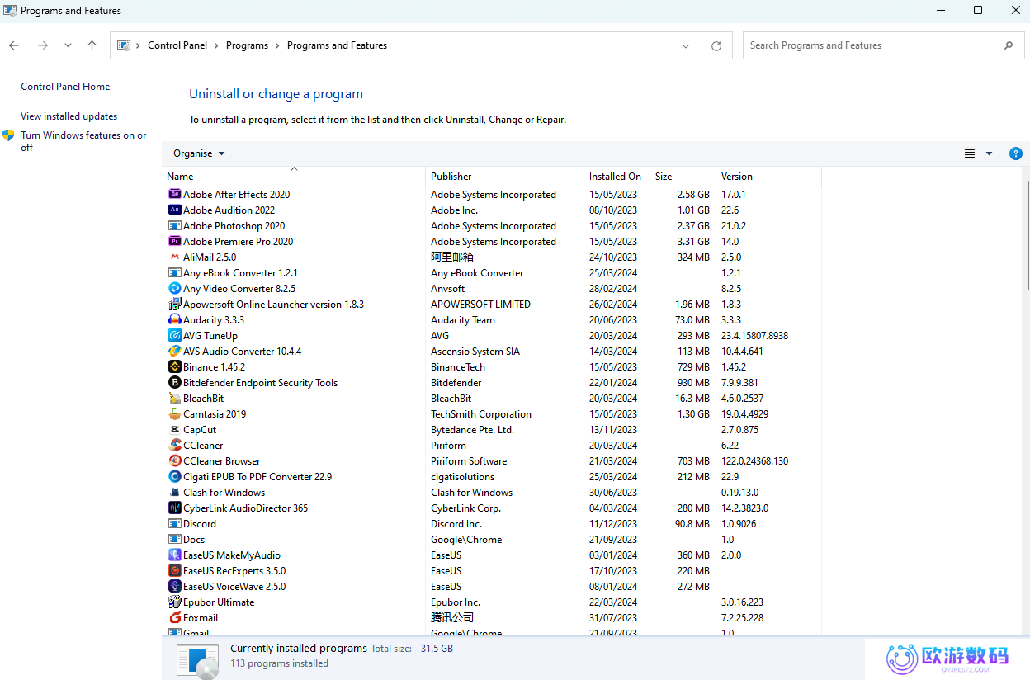Click the CyberLink AudioDirector 365 icon
Image resolution: width=1030 pixels, height=680 pixels.
point(174,508)
